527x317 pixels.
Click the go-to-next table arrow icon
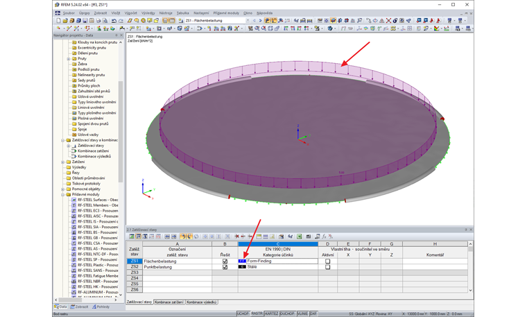coord(174,237)
